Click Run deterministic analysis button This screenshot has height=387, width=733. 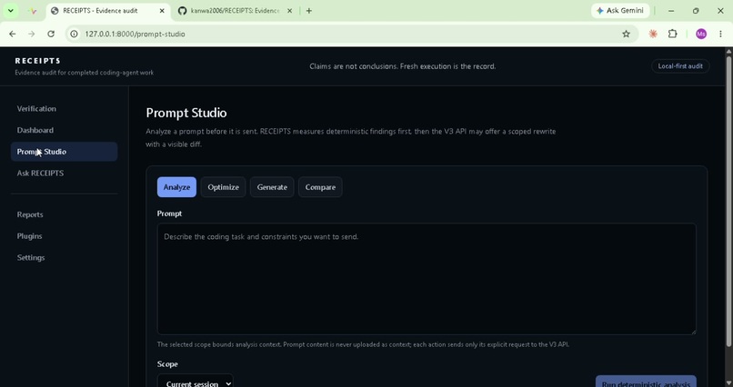(646, 382)
